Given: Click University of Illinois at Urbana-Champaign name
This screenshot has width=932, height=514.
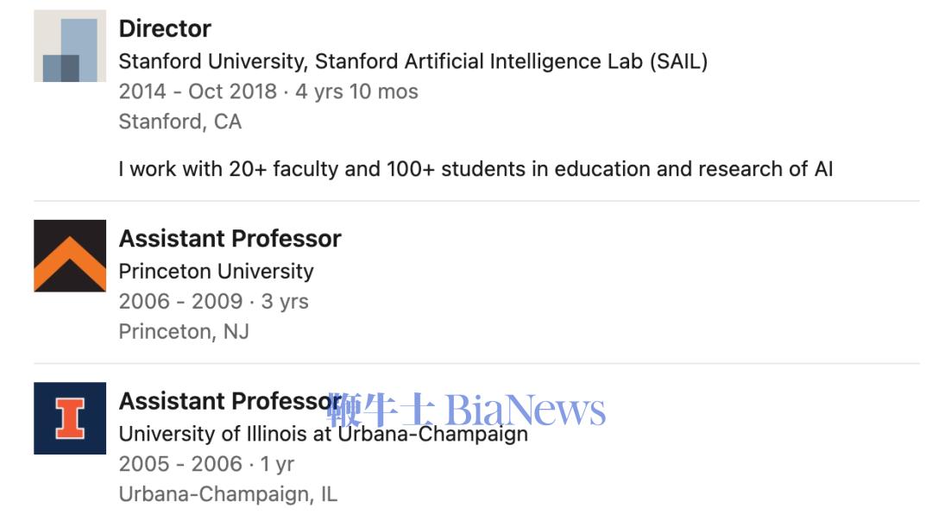Looking at the screenshot, I should [323, 434].
